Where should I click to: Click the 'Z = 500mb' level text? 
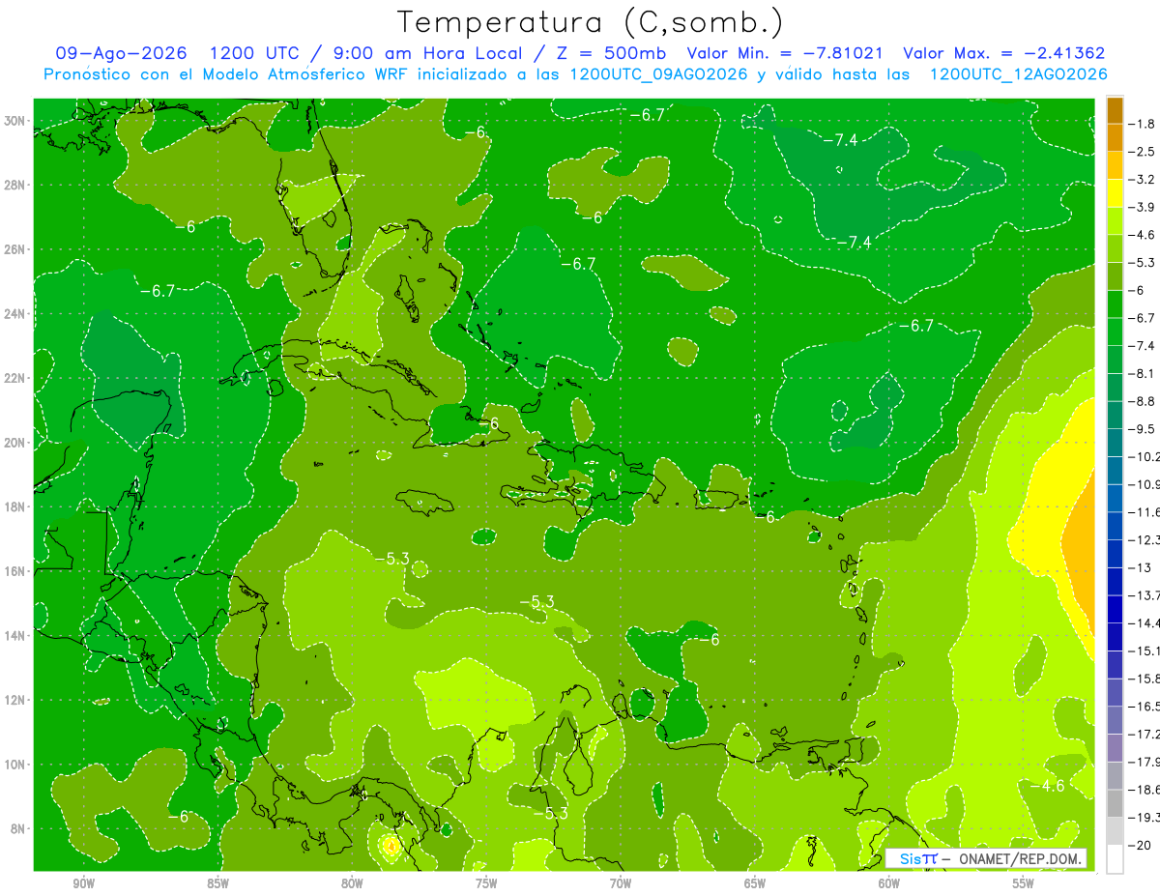610,53
